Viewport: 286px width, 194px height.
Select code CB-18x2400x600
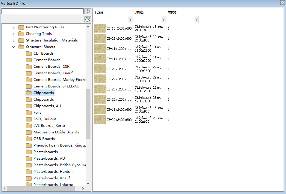click(119, 110)
